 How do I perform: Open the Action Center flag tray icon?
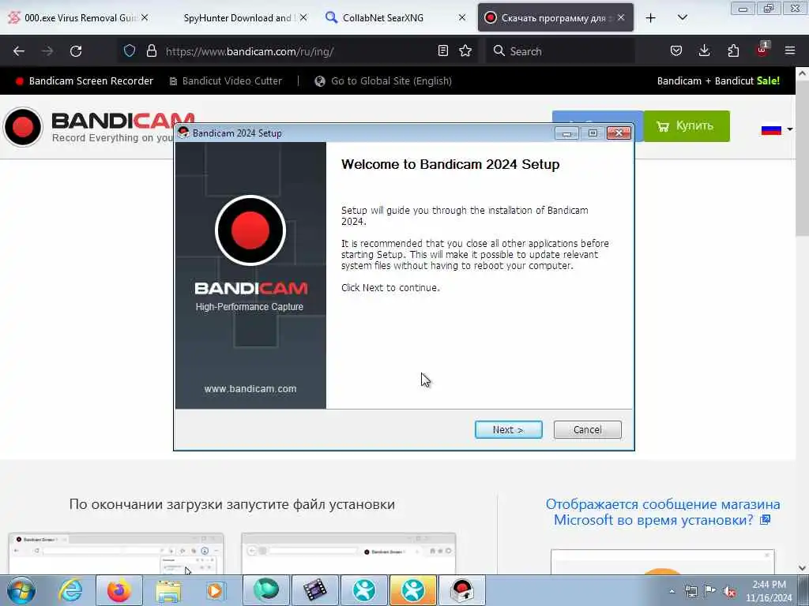click(x=710, y=591)
